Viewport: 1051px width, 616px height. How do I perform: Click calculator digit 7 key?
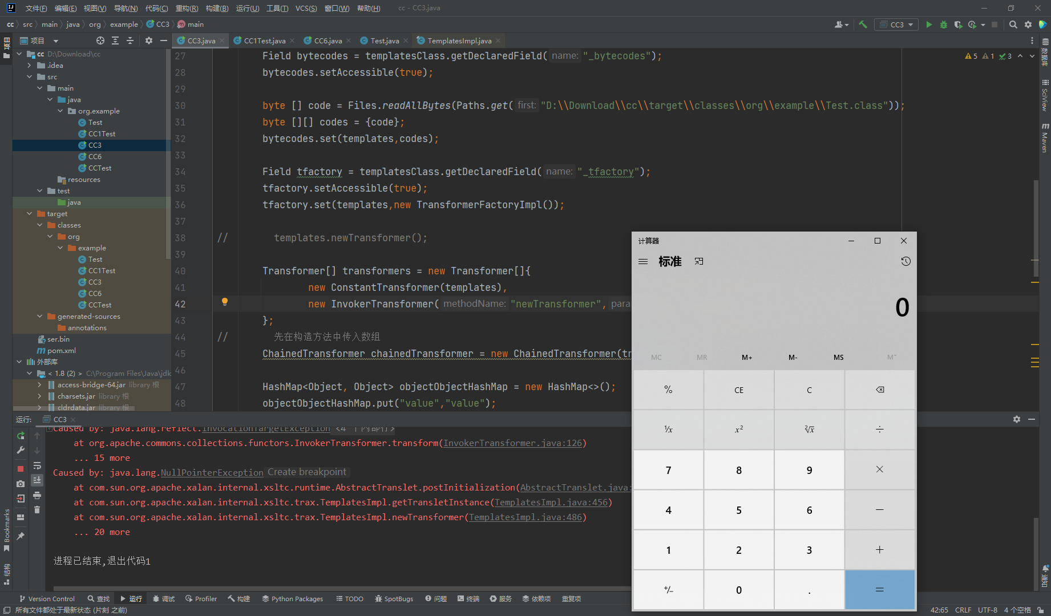click(x=668, y=470)
